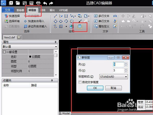Click 快速选择 quick select
Viewport: 153px width, 115px height.
12,16
